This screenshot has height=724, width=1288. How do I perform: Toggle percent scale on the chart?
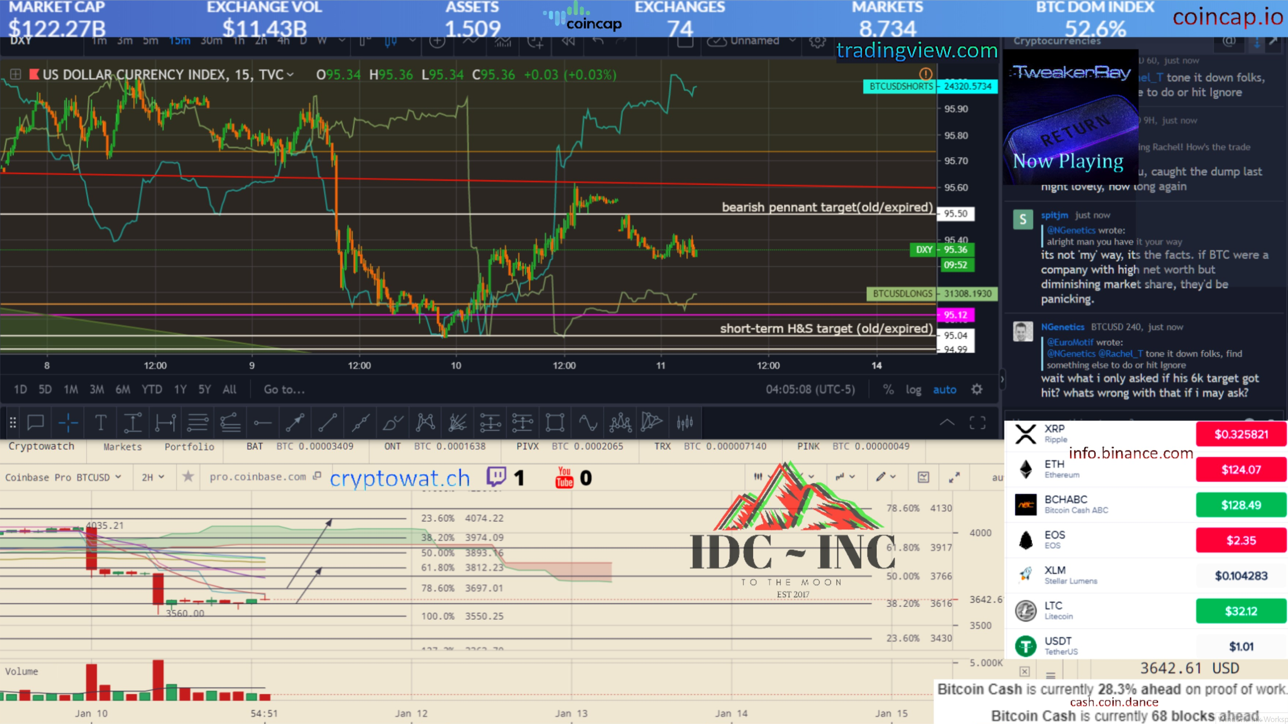[889, 390]
